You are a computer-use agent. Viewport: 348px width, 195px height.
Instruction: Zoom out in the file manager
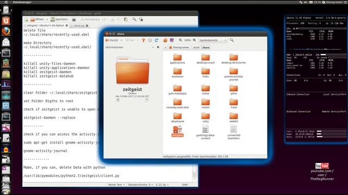[x=181, y=40]
